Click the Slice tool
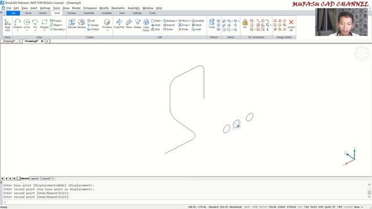The height and width of the screenshot is (209, 372). click(155, 29)
